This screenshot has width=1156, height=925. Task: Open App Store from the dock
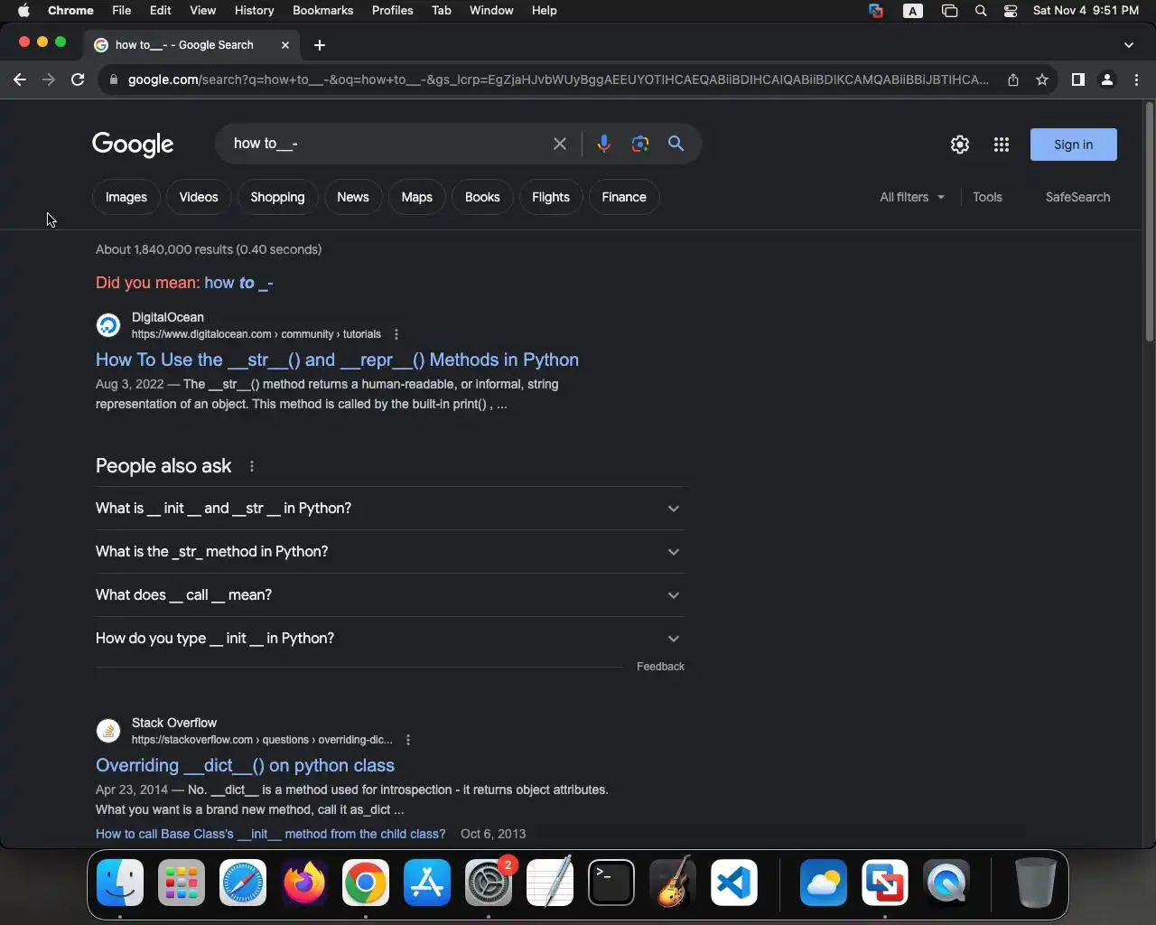coord(427,883)
